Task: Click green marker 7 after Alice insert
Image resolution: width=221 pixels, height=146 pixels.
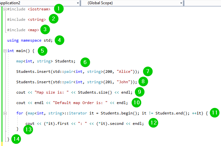Action: (147, 71)
